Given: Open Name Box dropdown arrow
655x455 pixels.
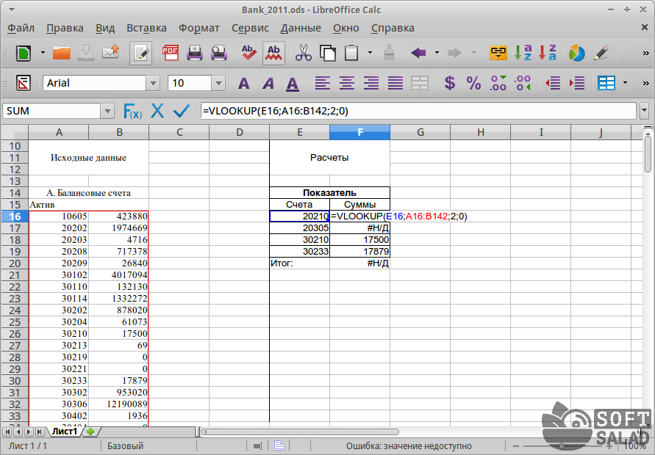Looking at the screenshot, I should [107, 111].
